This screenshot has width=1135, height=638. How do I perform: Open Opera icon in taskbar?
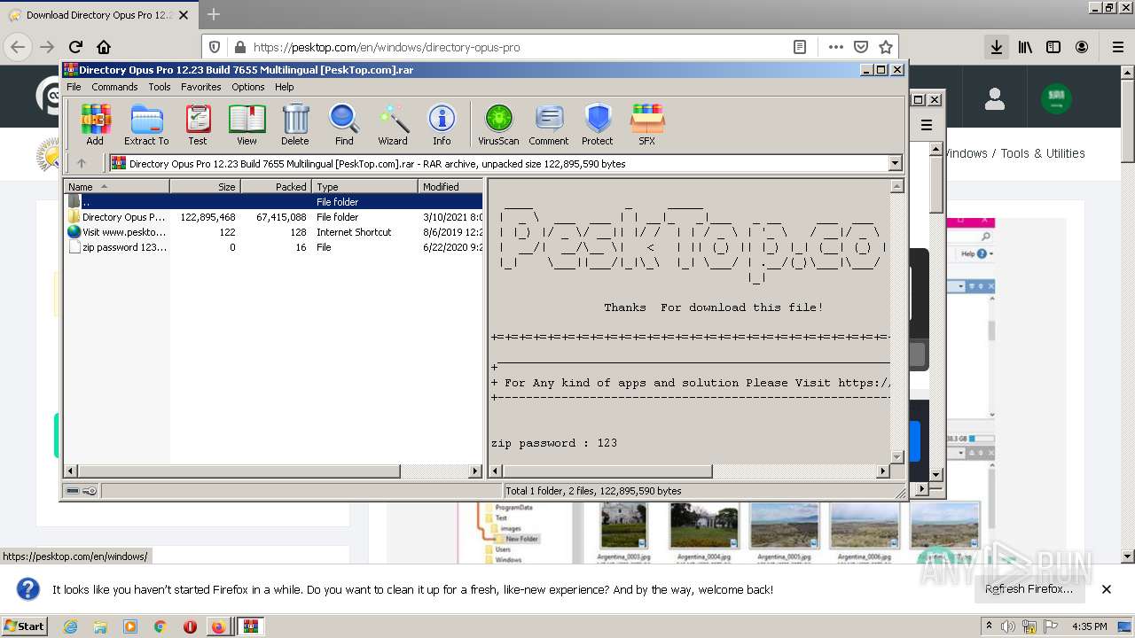(189, 626)
